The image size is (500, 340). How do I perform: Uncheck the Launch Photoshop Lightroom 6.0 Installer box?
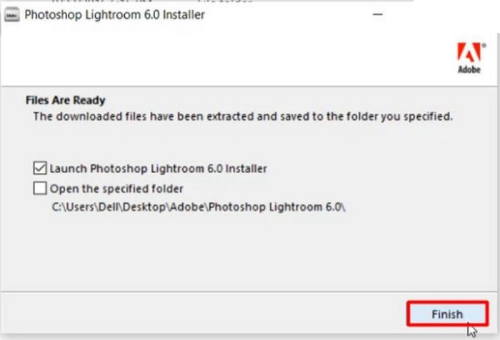(39, 169)
